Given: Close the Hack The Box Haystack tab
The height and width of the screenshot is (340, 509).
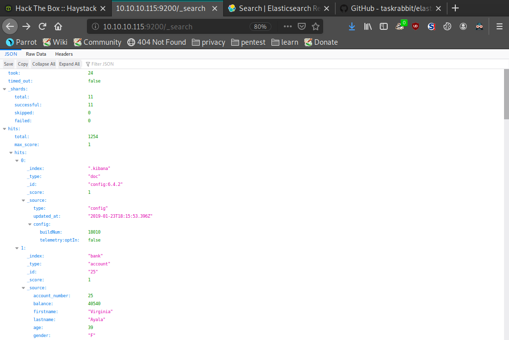Looking at the screenshot, I should click(x=103, y=8).
